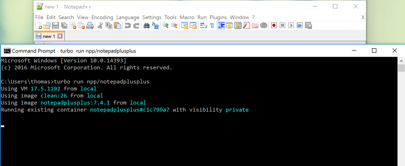Image resolution: width=405 pixels, height=166 pixels.
Task: Cut selection with scissors icon
Action: click(x=100, y=25)
